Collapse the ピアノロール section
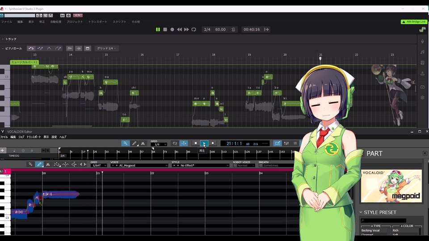This screenshot has height=241, width=429. tap(3, 48)
